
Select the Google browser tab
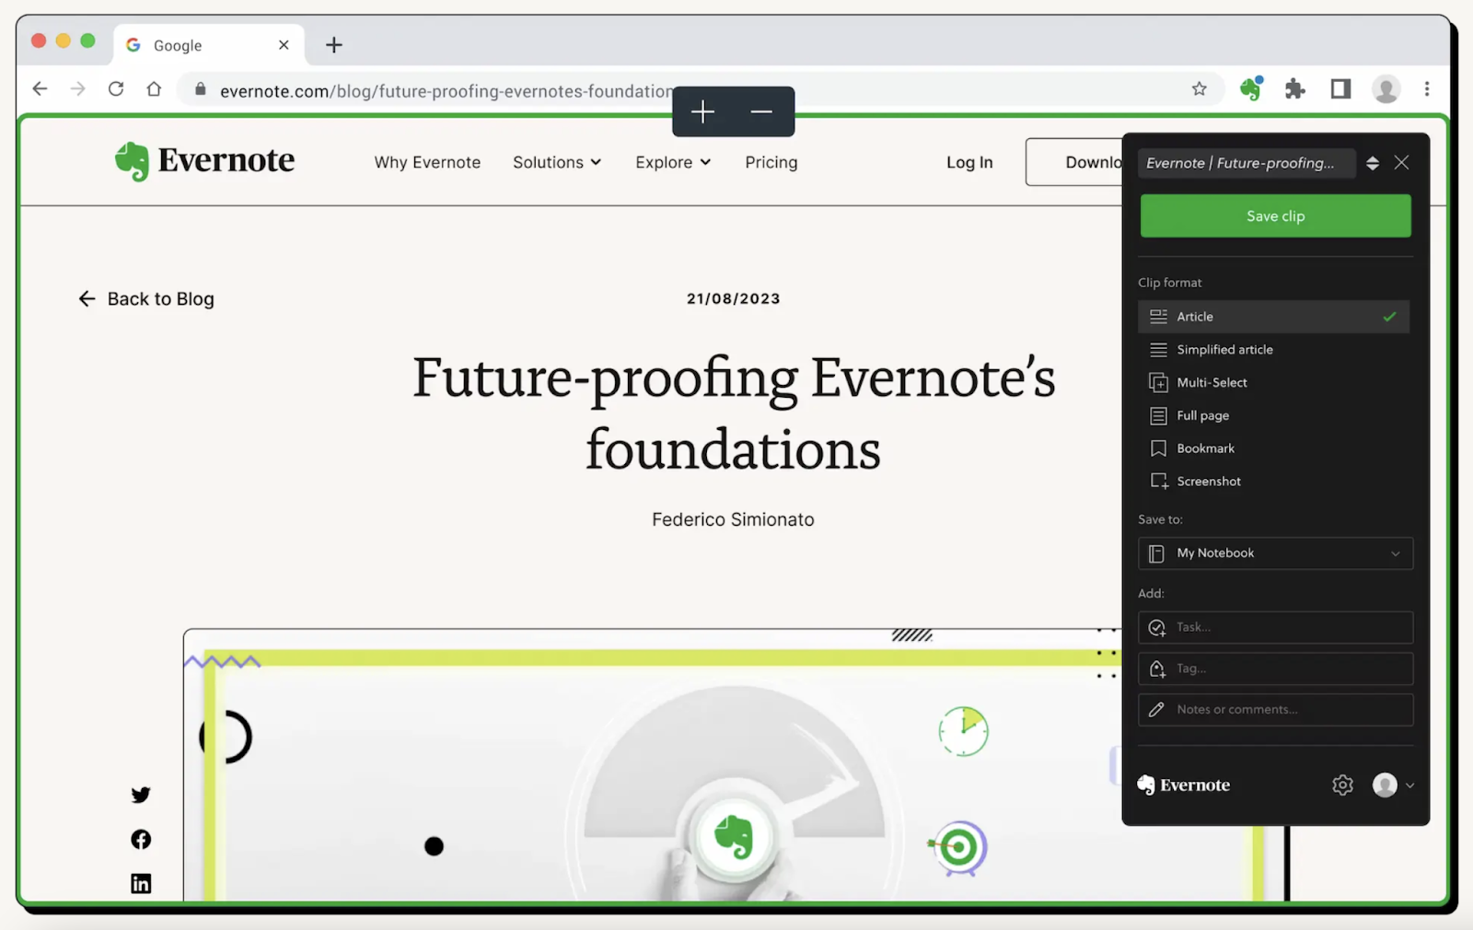(x=209, y=44)
